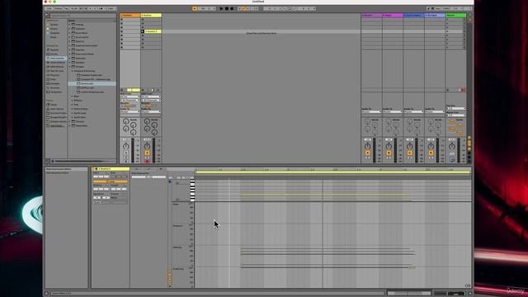
Task: Expand the Collision instrument folder
Action: tap(69, 29)
